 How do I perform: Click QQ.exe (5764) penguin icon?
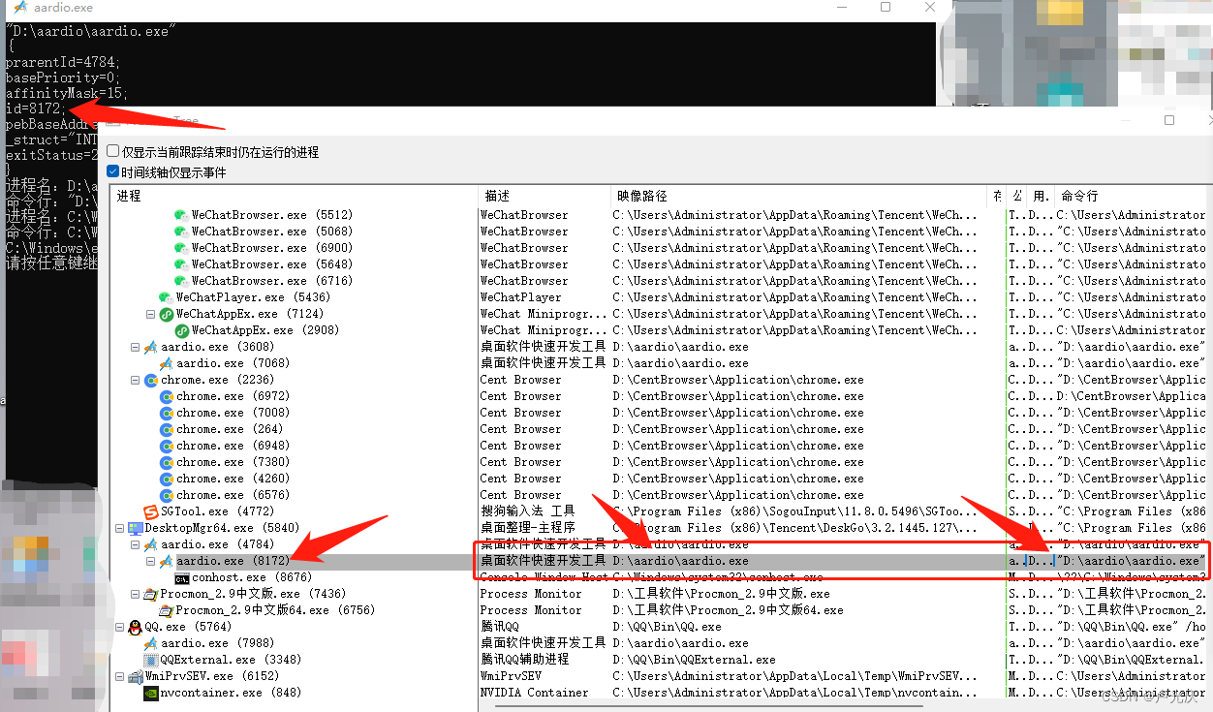click(x=135, y=627)
